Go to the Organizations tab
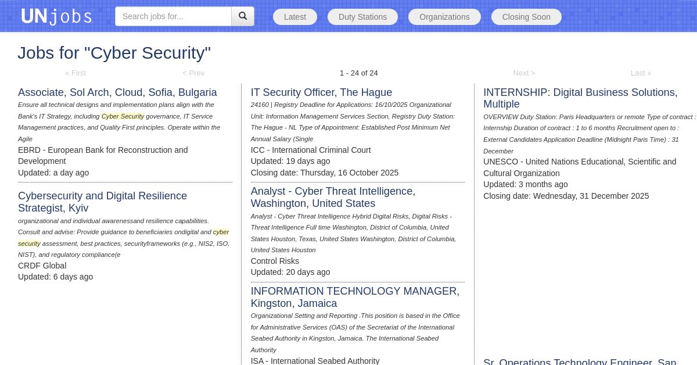 click(x=444, y=17)
